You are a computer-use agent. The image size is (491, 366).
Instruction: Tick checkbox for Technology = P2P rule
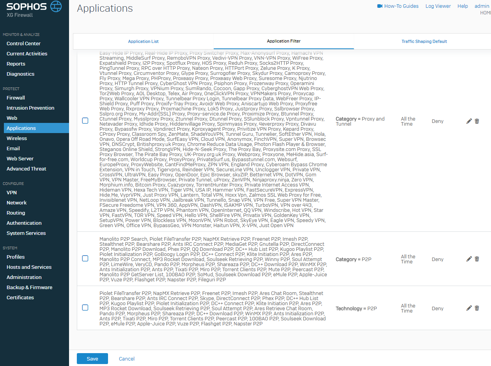85,307
